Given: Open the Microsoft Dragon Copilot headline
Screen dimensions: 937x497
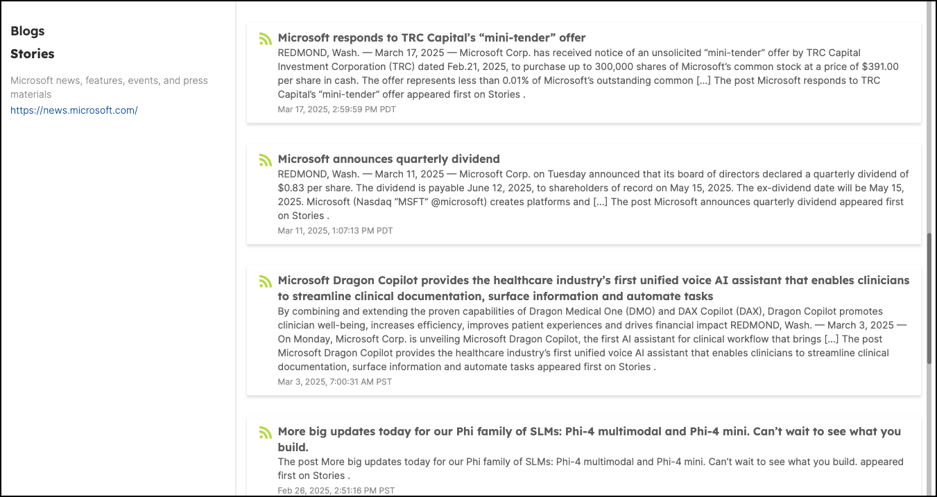Looking at the screenshot, I should coord(594,288).
